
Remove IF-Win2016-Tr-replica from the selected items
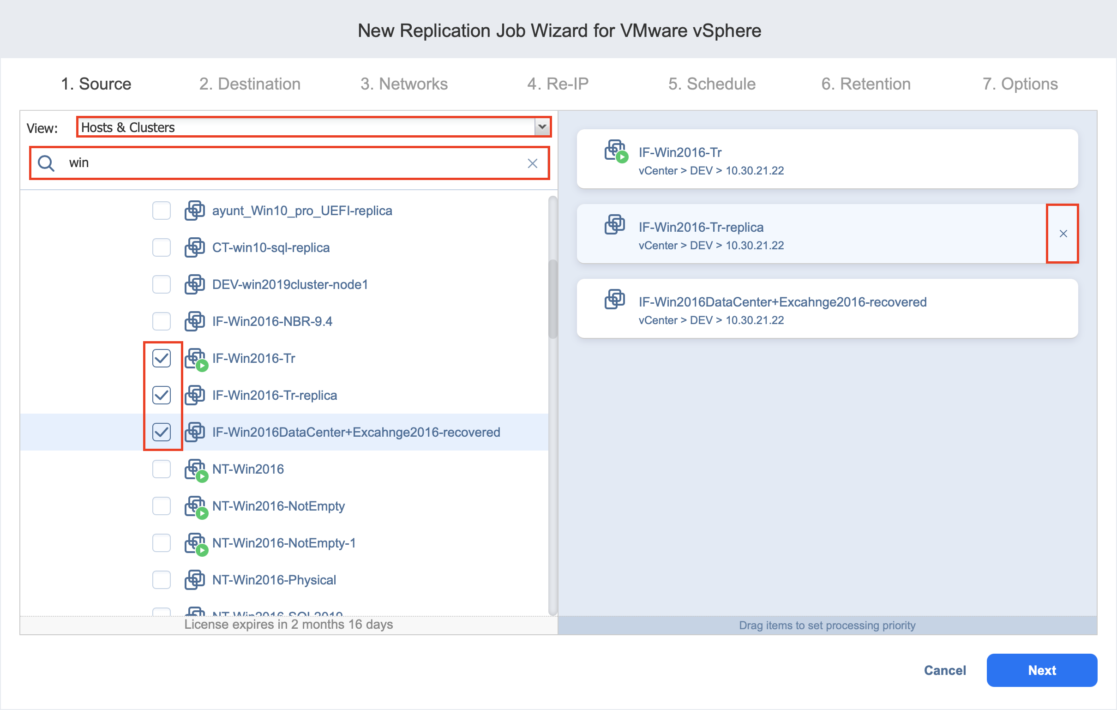1063,234
